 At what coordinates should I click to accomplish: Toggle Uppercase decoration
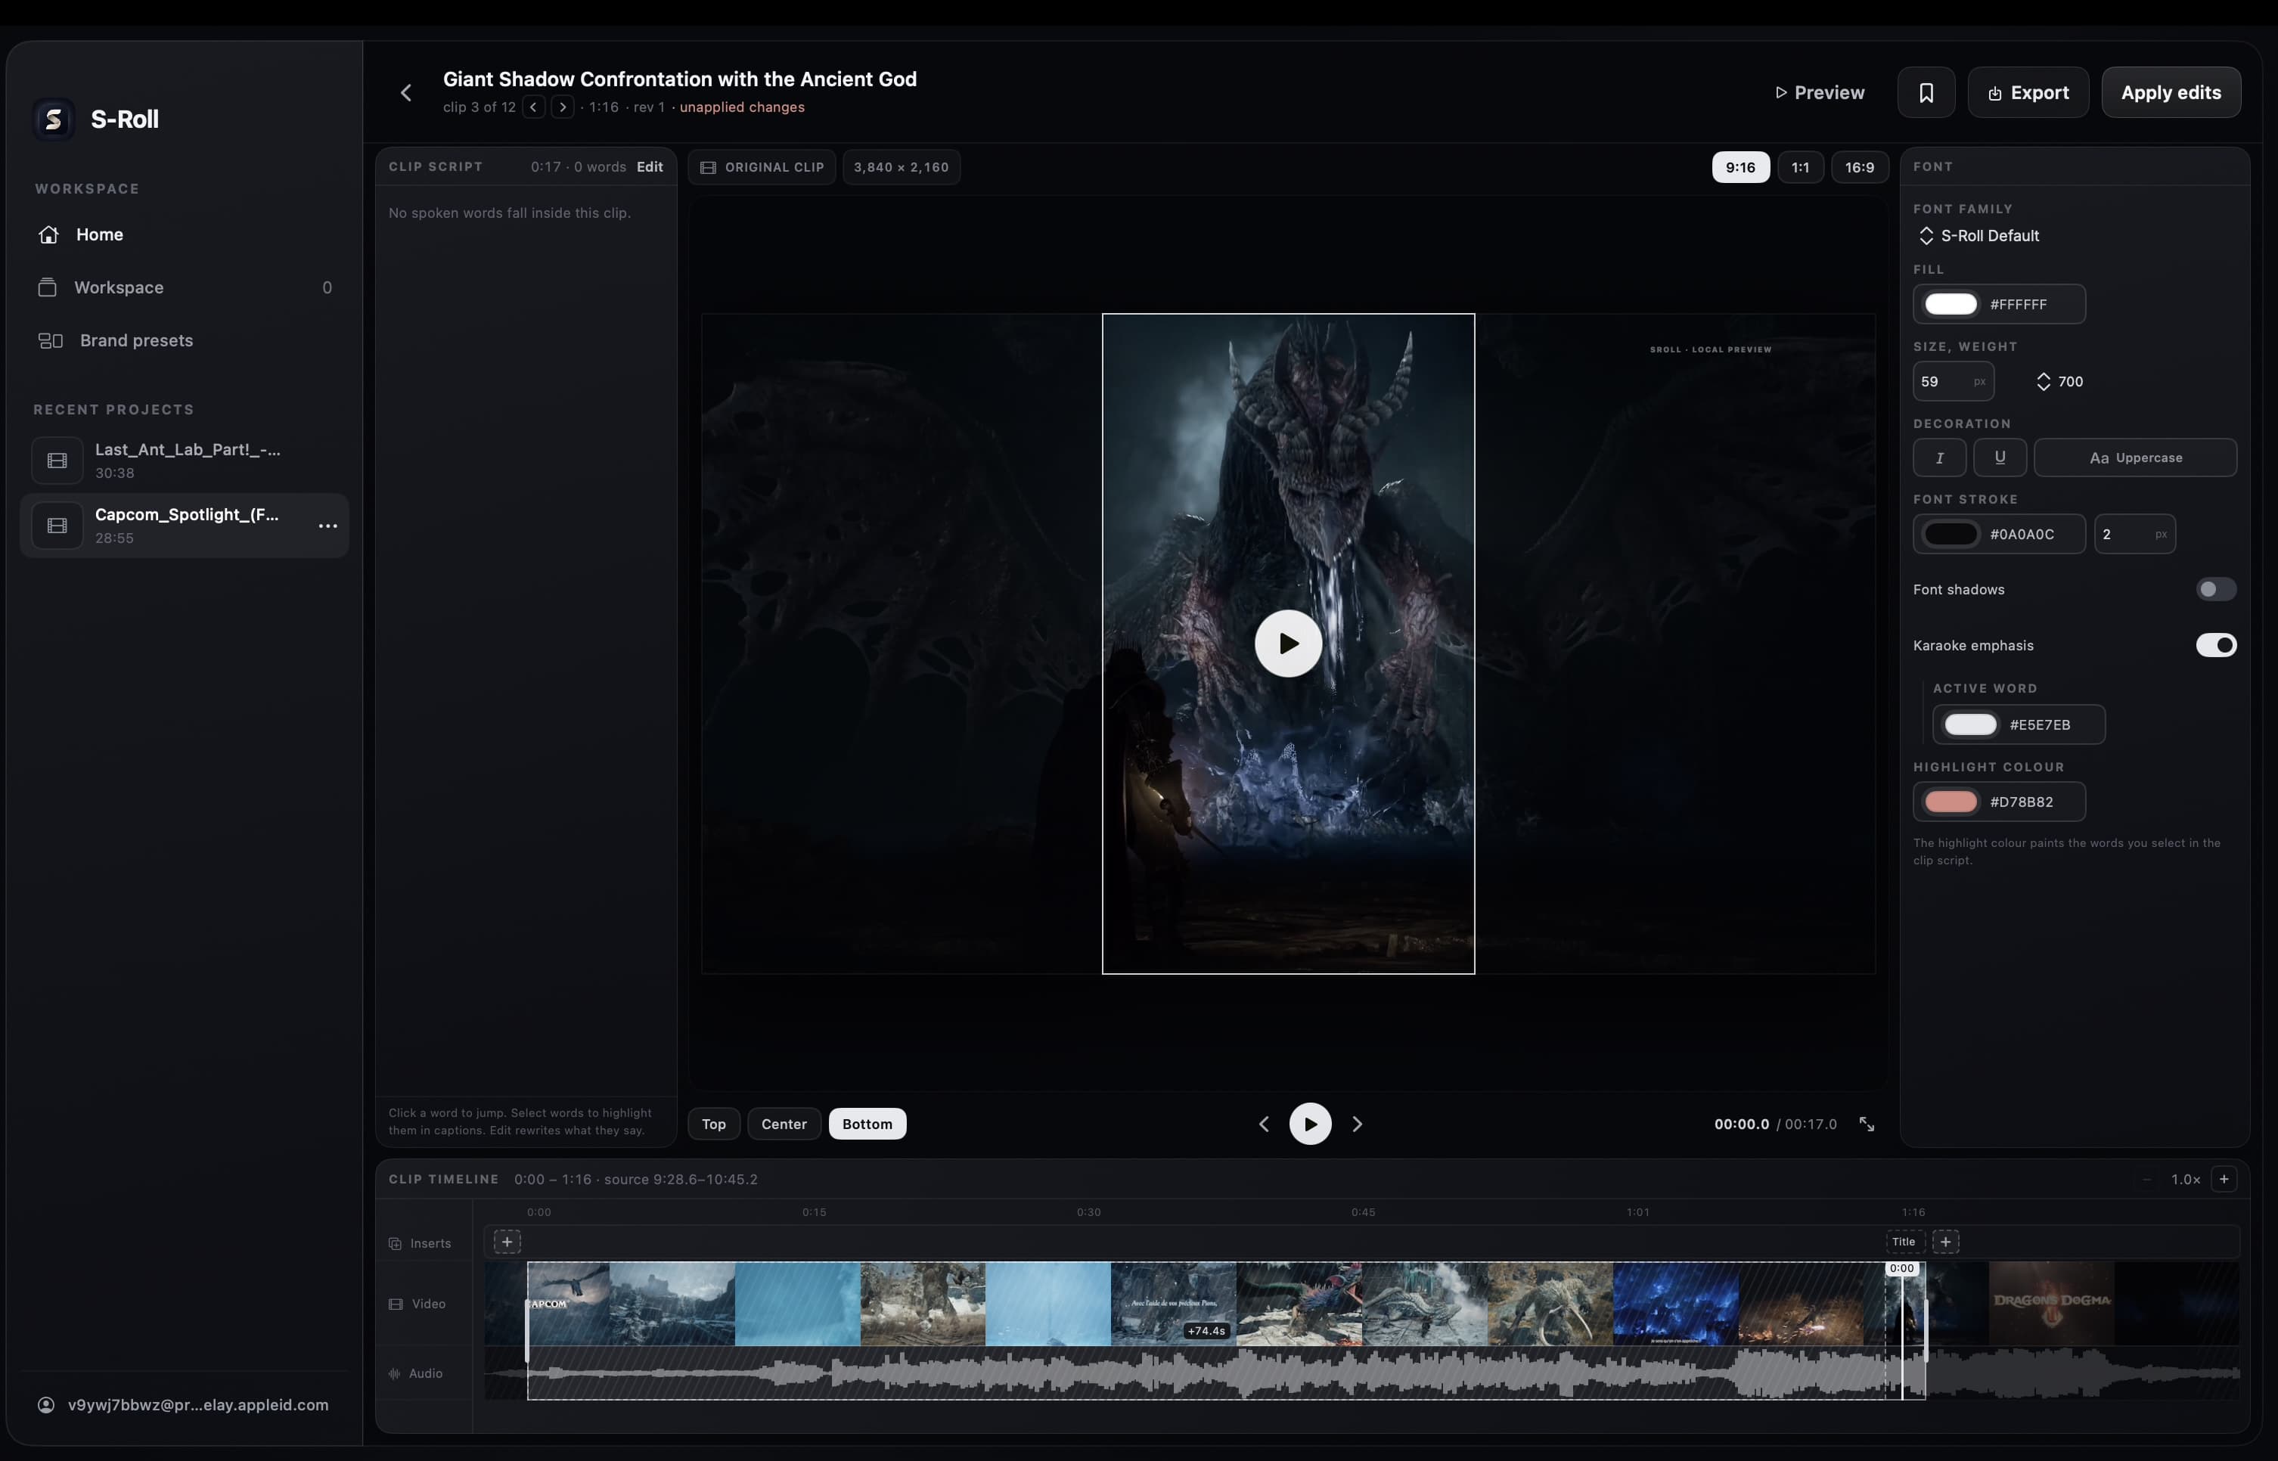point(2135,458)
